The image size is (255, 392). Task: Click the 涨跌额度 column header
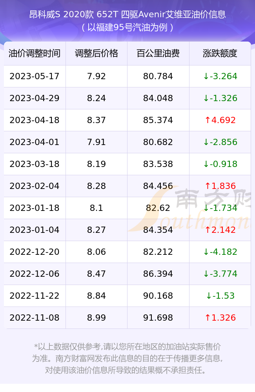tap(220, 53)
